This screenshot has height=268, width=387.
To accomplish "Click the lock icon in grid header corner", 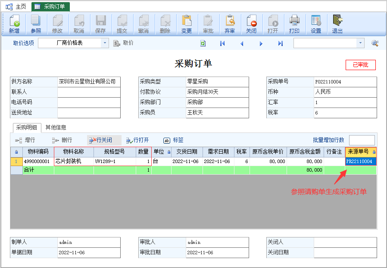I will pos(16,152).
